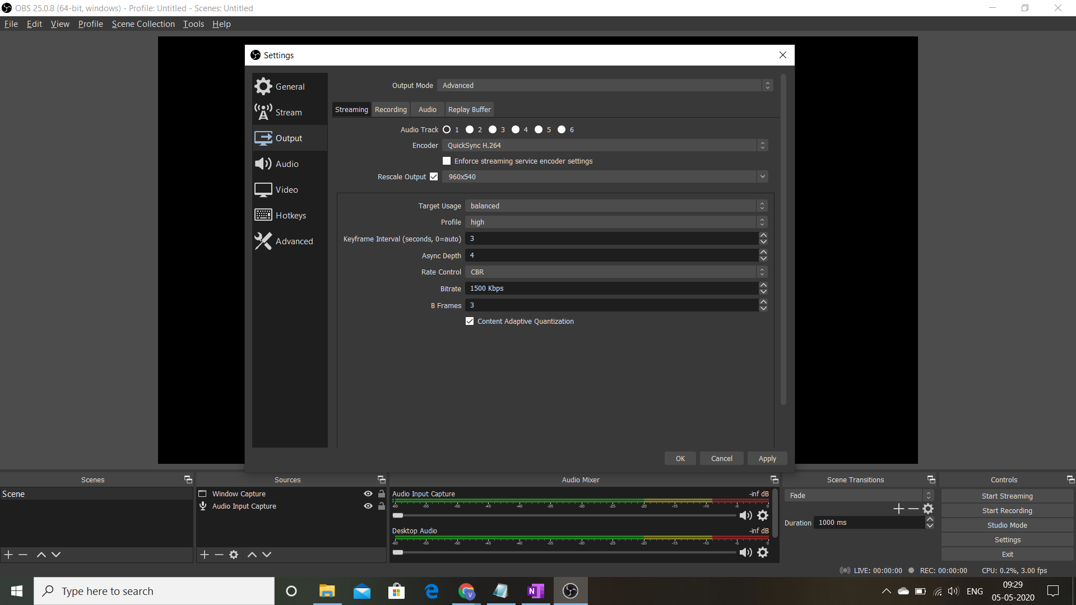Disable Content Adaptive Quantization checkbox
1076x605 pixels.
point(470,321)
